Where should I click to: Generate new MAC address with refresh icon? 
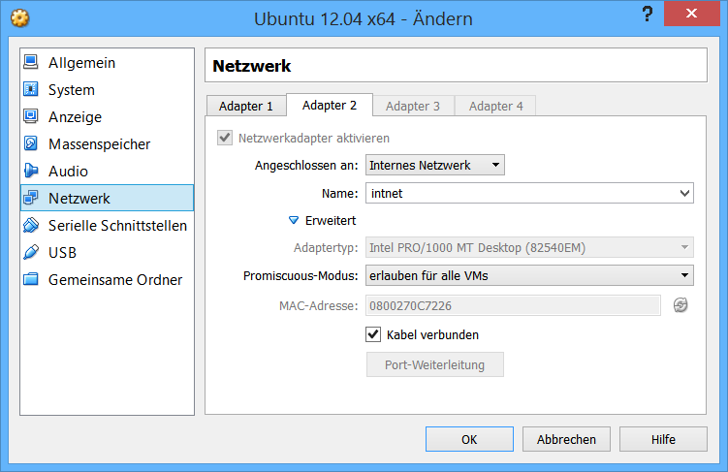681,305
